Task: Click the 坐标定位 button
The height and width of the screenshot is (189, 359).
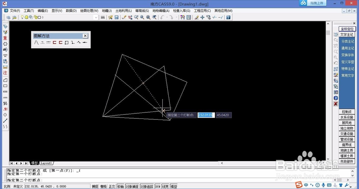Action: point(347,29)
